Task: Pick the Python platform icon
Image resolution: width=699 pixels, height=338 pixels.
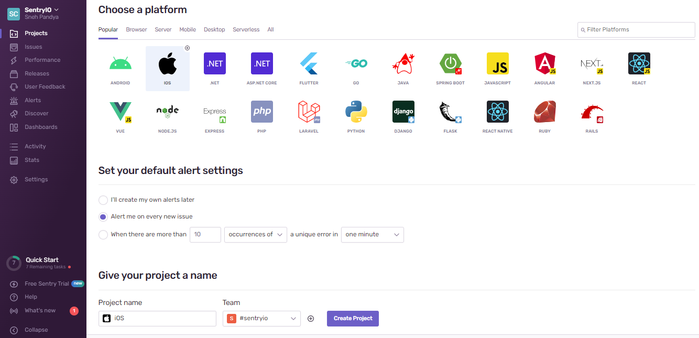Action: coord(356,112)
